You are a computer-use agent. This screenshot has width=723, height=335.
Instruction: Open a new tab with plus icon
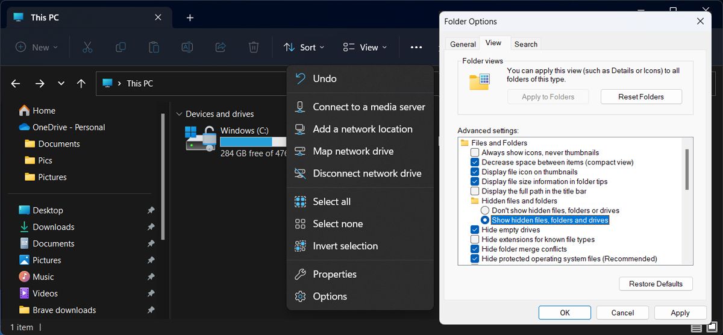tap(190, 17)
